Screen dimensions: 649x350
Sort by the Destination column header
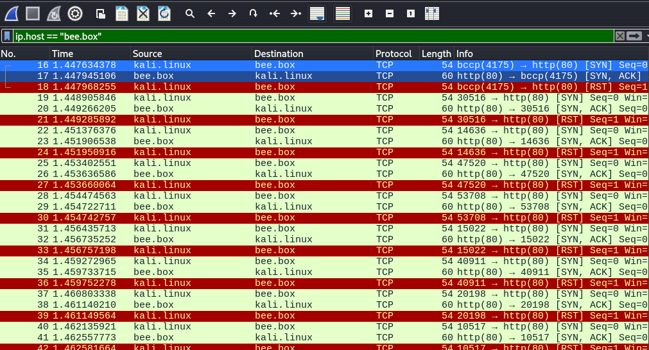313,54
